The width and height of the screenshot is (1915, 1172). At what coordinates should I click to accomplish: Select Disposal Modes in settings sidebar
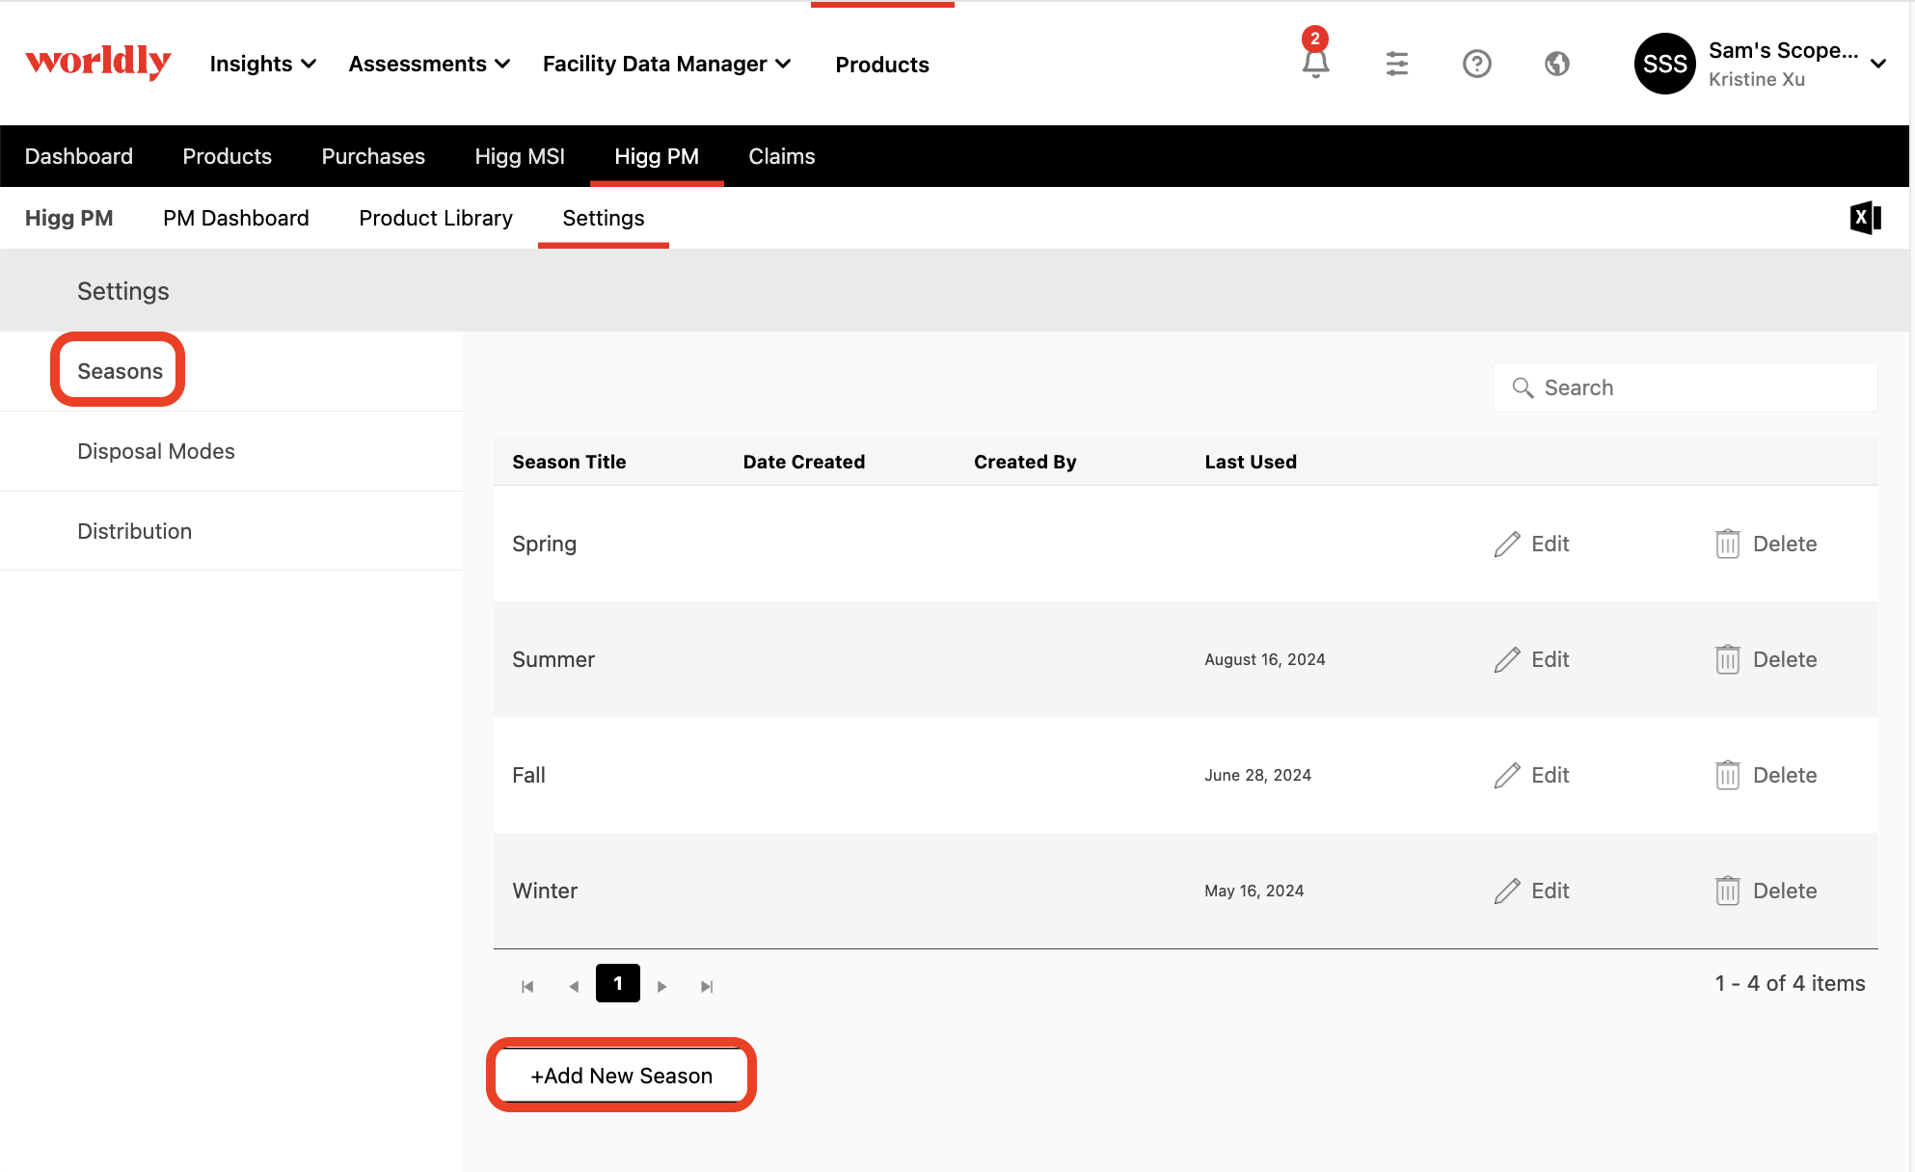coord(156,451)
